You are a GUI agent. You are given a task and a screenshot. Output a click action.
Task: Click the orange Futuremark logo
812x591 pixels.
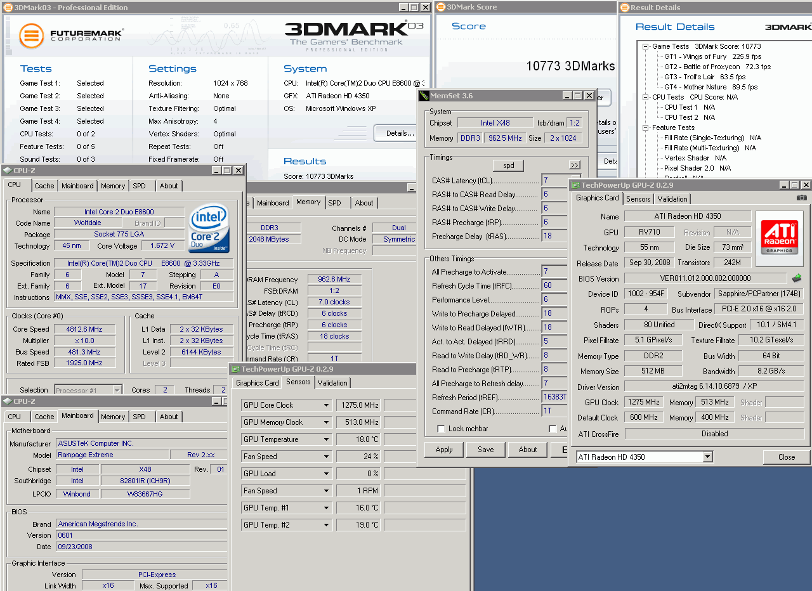click(31, 36)
